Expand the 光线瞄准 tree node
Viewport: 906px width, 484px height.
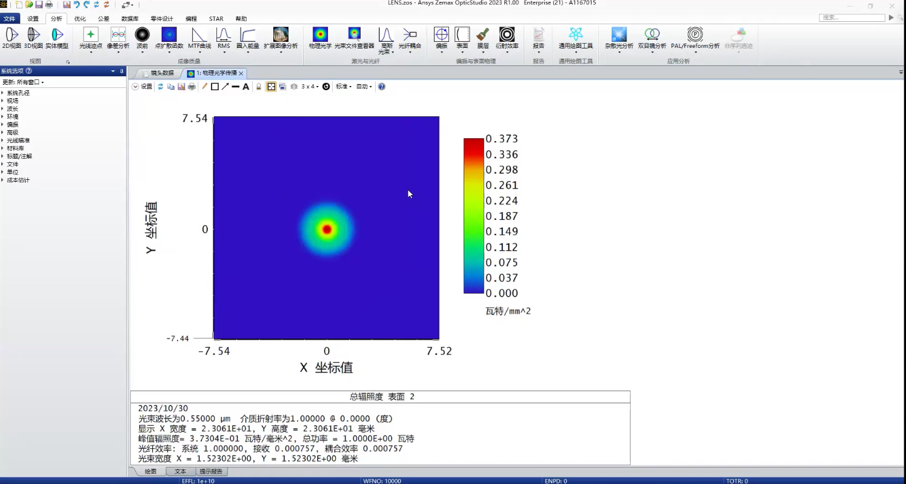2,140
